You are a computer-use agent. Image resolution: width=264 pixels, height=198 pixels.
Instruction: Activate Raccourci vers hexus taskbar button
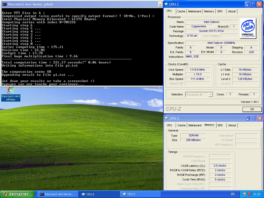pyautogui.click(x=57, y=194)
